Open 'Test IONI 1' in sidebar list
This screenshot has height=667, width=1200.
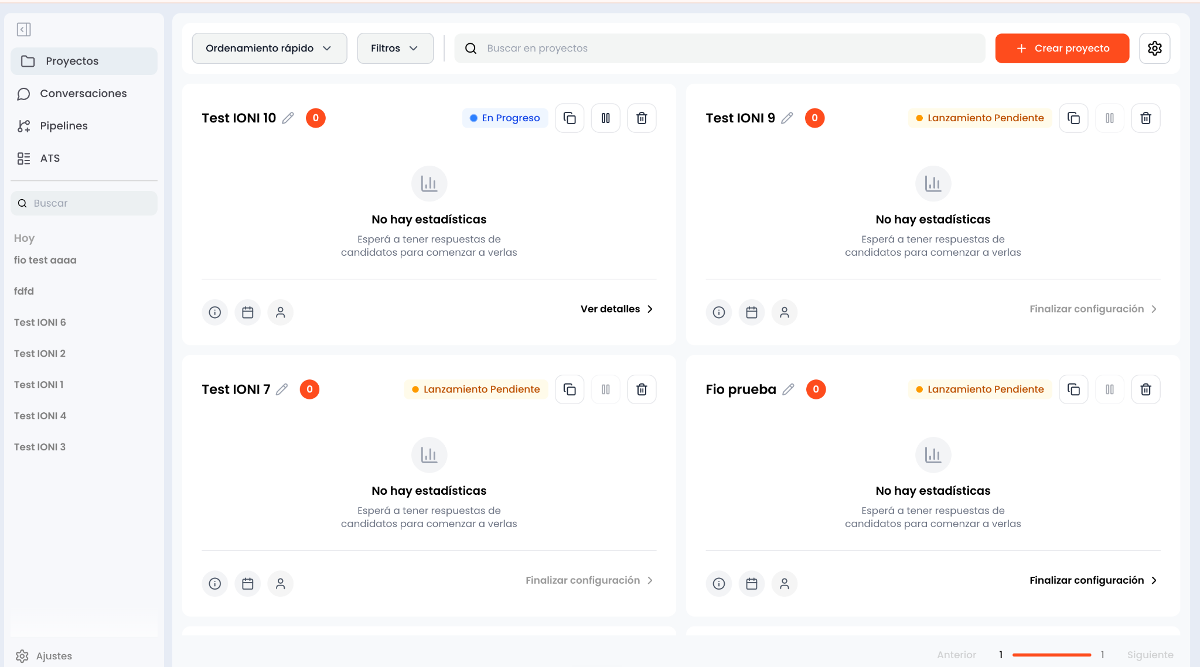point(39,384)
